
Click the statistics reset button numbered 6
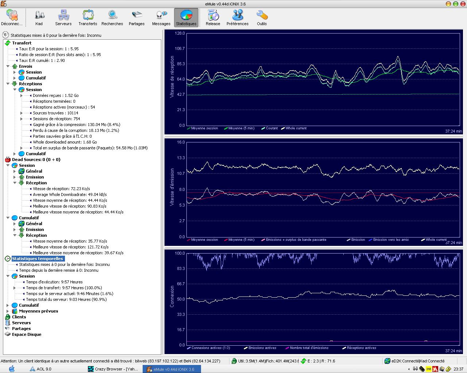5,35
